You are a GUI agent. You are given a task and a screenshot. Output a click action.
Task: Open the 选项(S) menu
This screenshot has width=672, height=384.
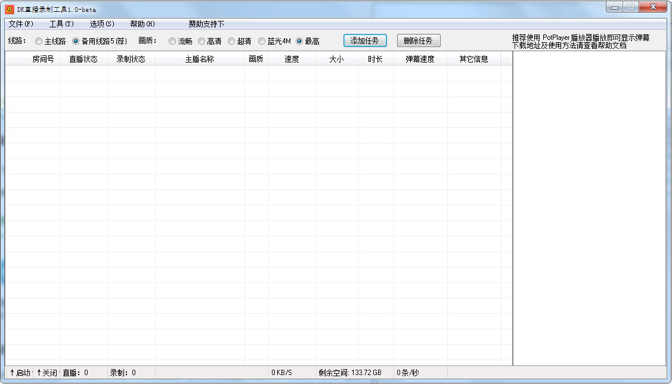click(x=102, y=24)
